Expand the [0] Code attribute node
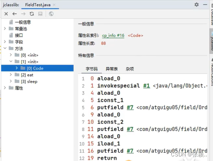This screenshot has height=161, width=213. pos(17,68)
